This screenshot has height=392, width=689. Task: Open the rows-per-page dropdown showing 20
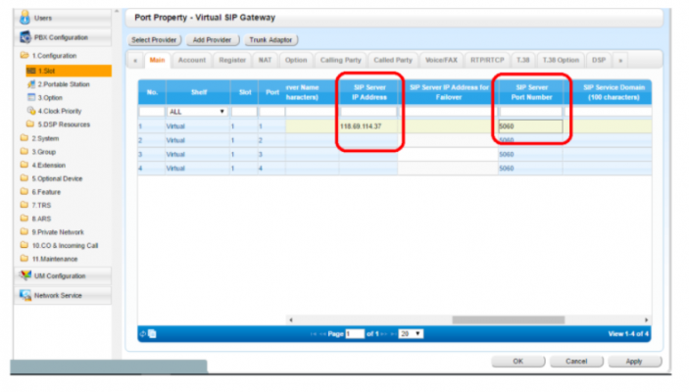(x=411, y=334)
